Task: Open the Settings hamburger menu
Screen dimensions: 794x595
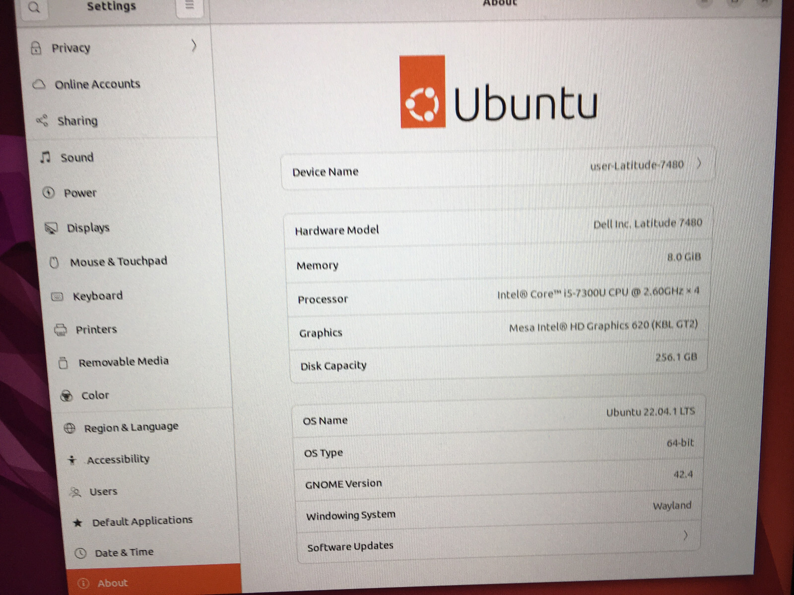Action: point(189,6)
